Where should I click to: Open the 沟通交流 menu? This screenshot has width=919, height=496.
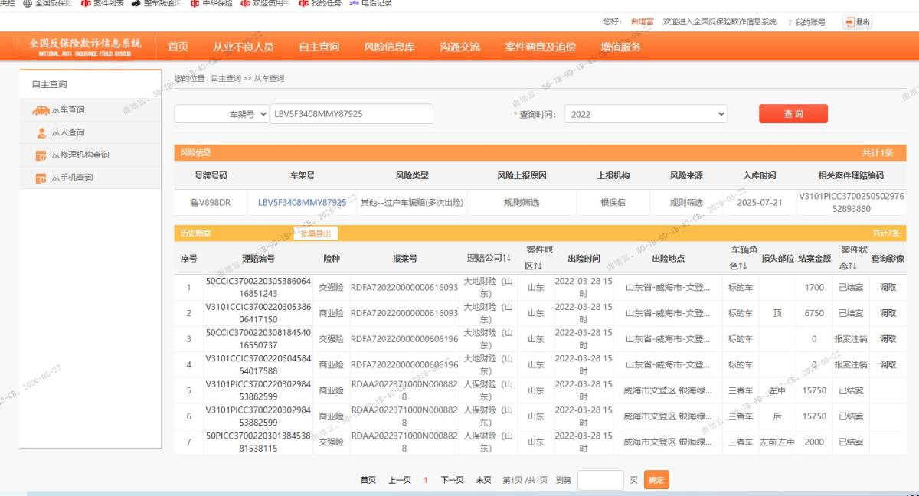459,47
